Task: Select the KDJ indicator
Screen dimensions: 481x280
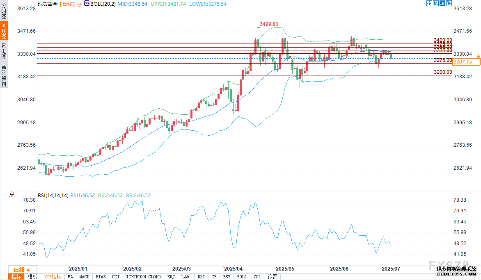Action: click(171, 277)
